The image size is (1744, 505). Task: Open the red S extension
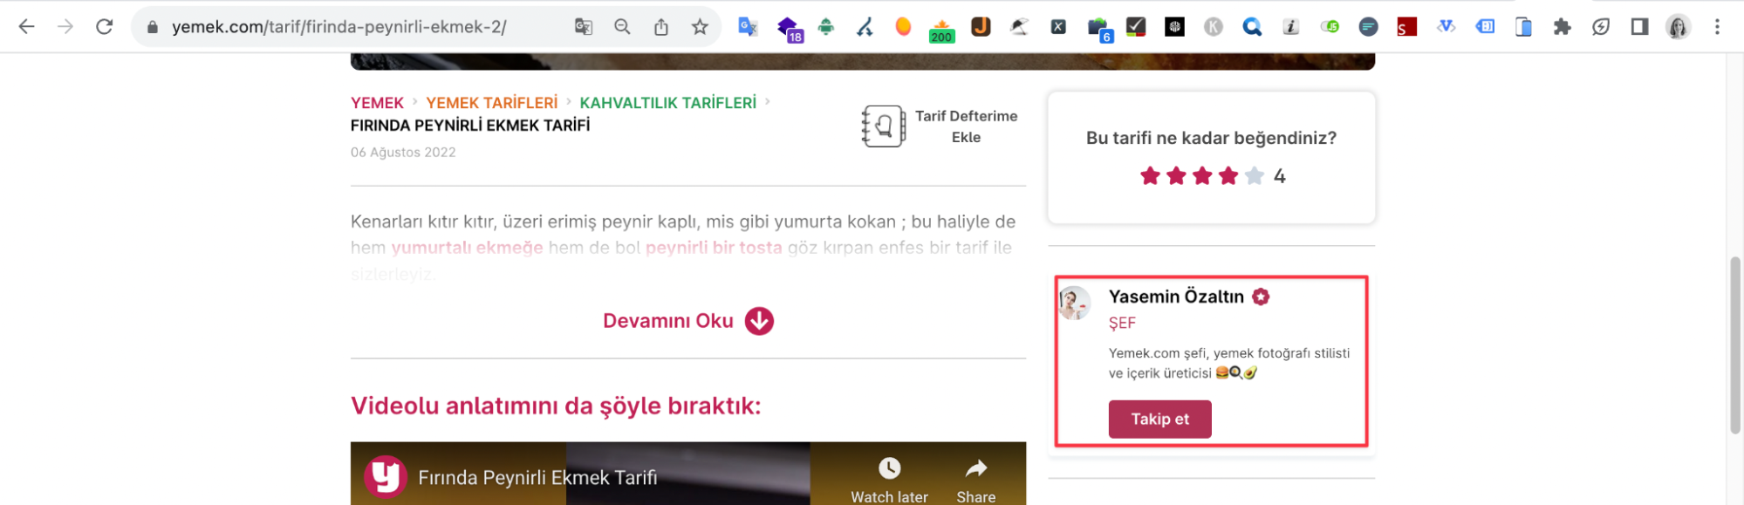tap(1406, 27)
